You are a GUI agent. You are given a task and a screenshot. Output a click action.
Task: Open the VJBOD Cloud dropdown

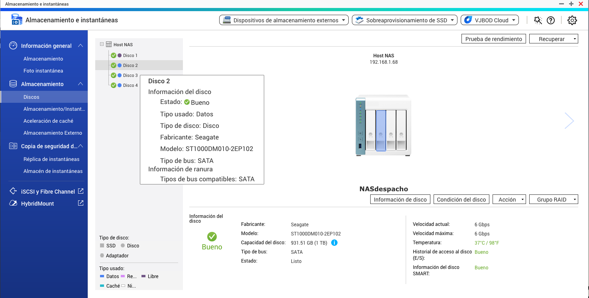point(489,20)
